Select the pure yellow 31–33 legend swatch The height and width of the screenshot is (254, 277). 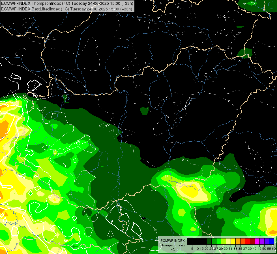[x=233, y=241]
